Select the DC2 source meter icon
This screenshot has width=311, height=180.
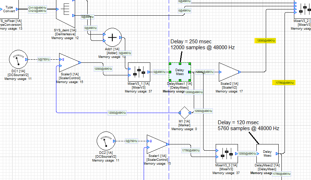(105, 141)
